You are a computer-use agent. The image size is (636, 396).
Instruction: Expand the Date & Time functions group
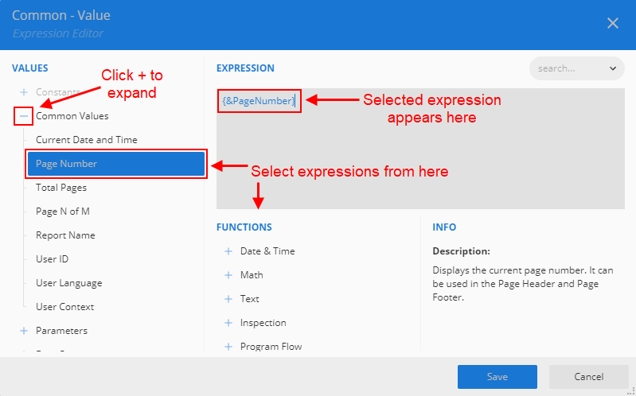click(228, 251)
